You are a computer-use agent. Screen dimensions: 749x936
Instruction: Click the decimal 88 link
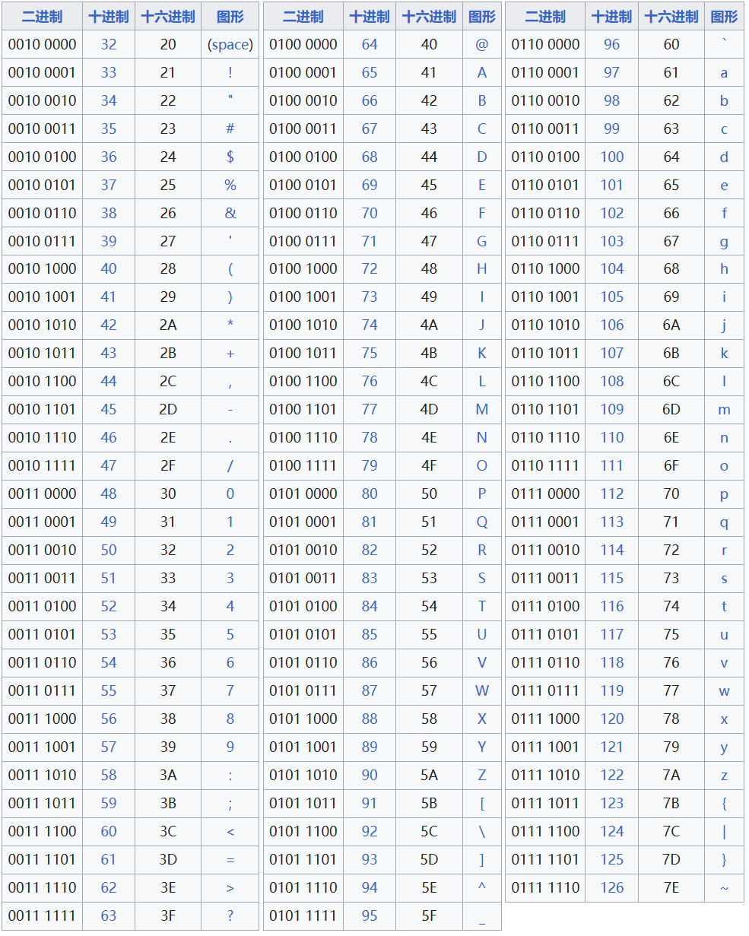tap(370, 719)
